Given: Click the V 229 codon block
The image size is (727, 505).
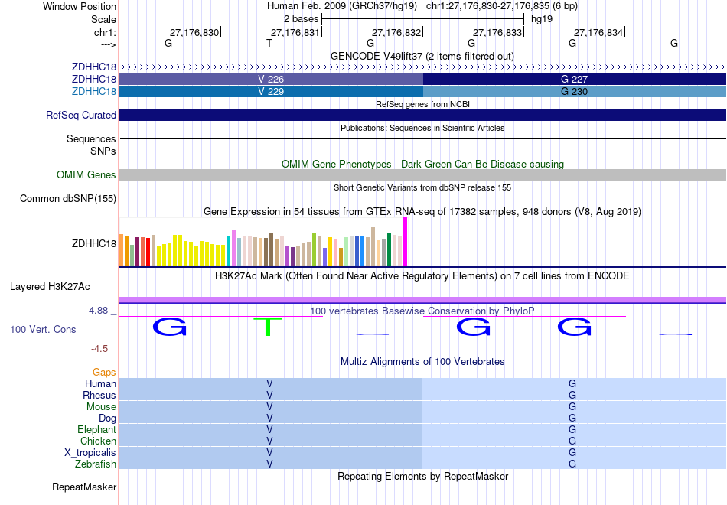Looking at the screenshot, I should (271, 91).
